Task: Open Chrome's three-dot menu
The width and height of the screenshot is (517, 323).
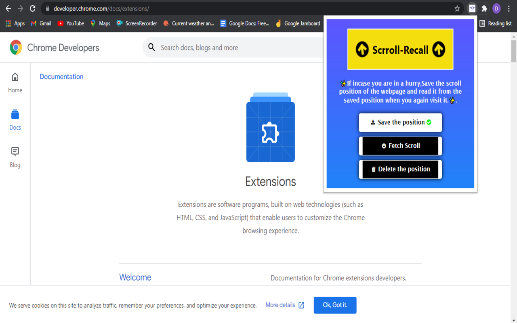Action: 509,8
